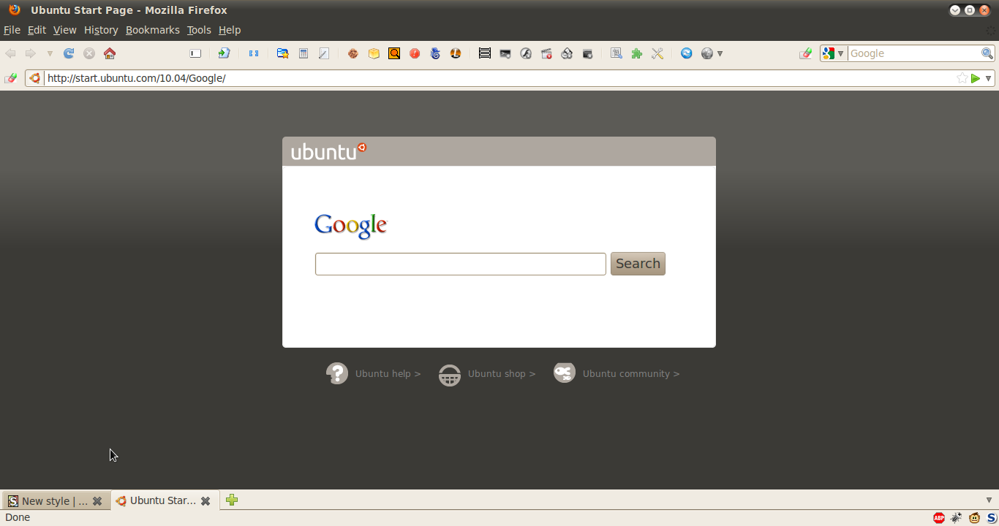Click the Ubuntu site favicon in URL bar
This screenshot has height=526, width=999.
coord(34,78)
